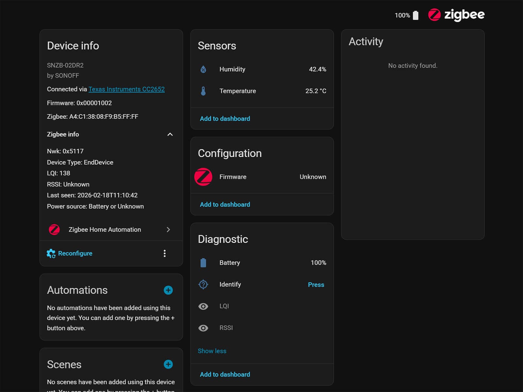The height and width of the screenshot is (392, 523).
Task: Click the Zigbee Firmware logo icon
Action: pyautogui.click(x=203, y=177)
